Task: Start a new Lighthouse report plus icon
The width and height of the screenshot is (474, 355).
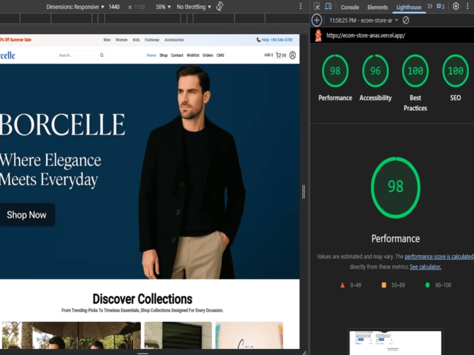Action: 317,20
